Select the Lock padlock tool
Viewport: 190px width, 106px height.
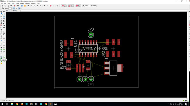click(1, 30)
